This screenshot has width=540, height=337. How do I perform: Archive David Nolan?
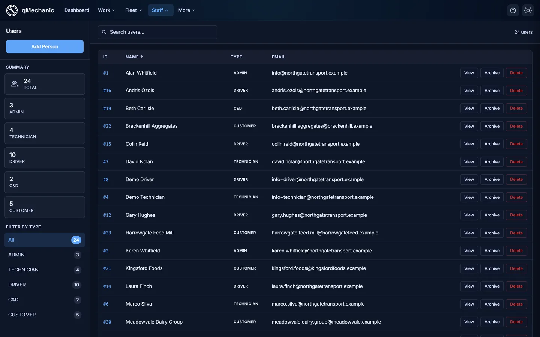coord(492,162)
